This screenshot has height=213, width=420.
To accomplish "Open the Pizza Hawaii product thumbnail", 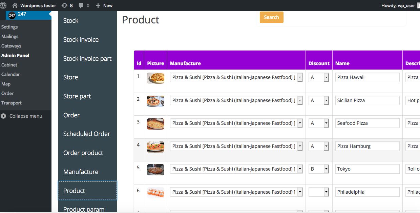I will point(155,78).
